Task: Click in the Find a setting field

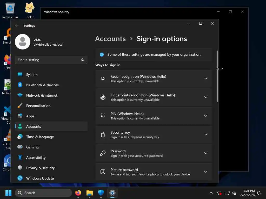Action: 51,60
